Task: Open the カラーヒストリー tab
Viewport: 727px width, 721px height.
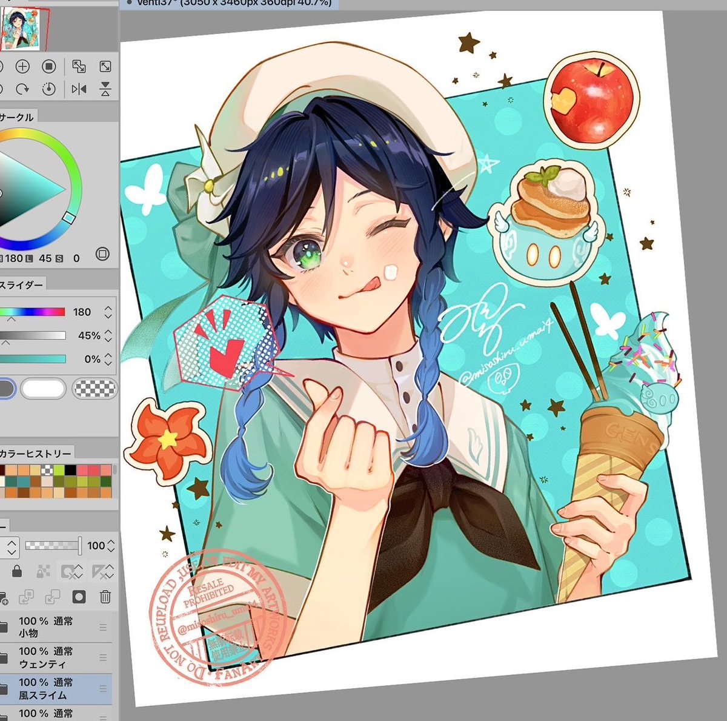Action: [x=36, y=453]
